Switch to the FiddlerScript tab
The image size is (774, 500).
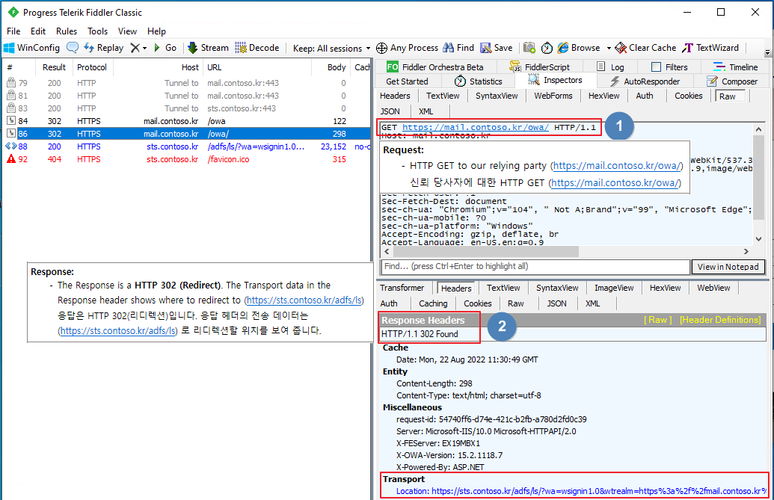[x=539, y=67]
